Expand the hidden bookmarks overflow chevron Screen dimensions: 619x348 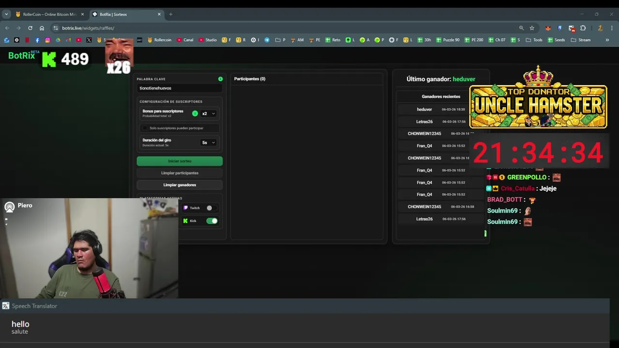coord(607,40)
